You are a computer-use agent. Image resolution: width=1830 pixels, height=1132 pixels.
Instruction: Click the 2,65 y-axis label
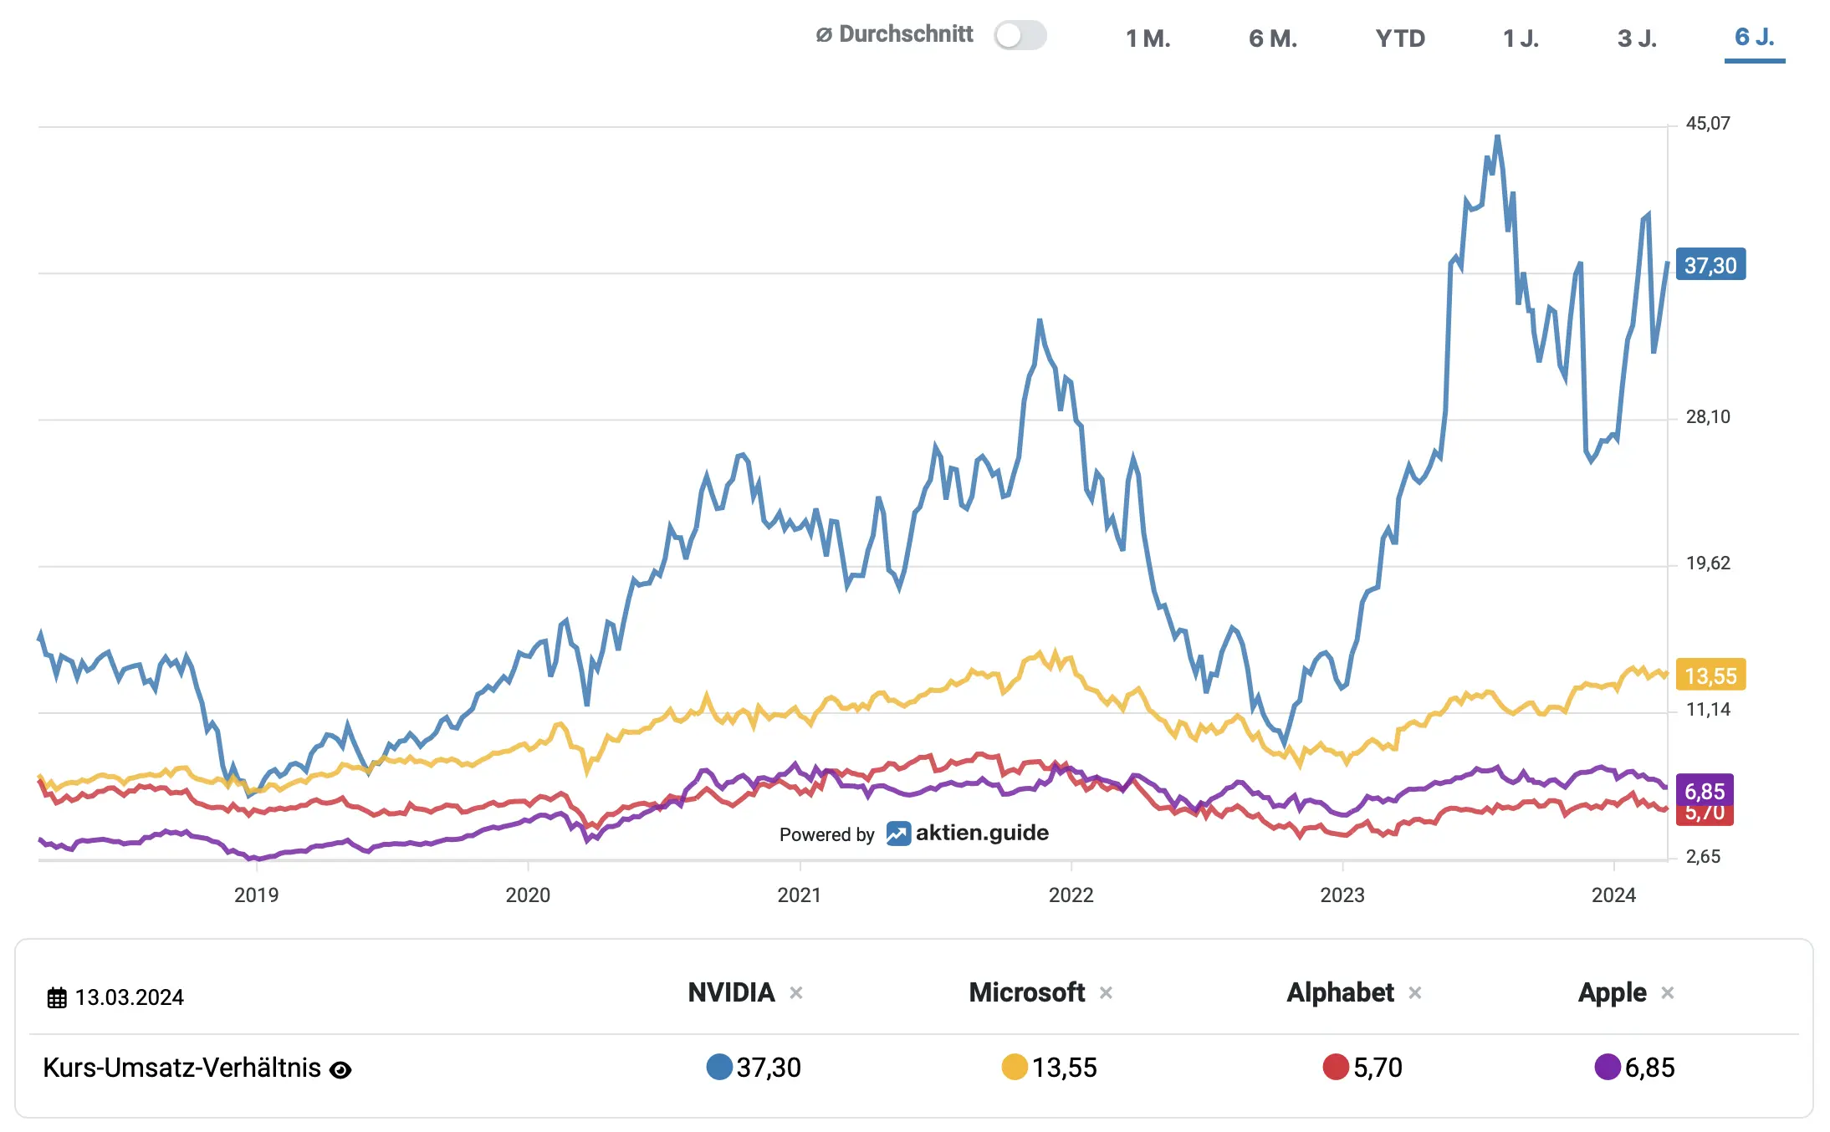coord(1703,857)
